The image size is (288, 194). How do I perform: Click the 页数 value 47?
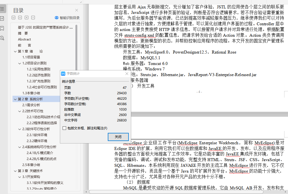tap(124, 88)
